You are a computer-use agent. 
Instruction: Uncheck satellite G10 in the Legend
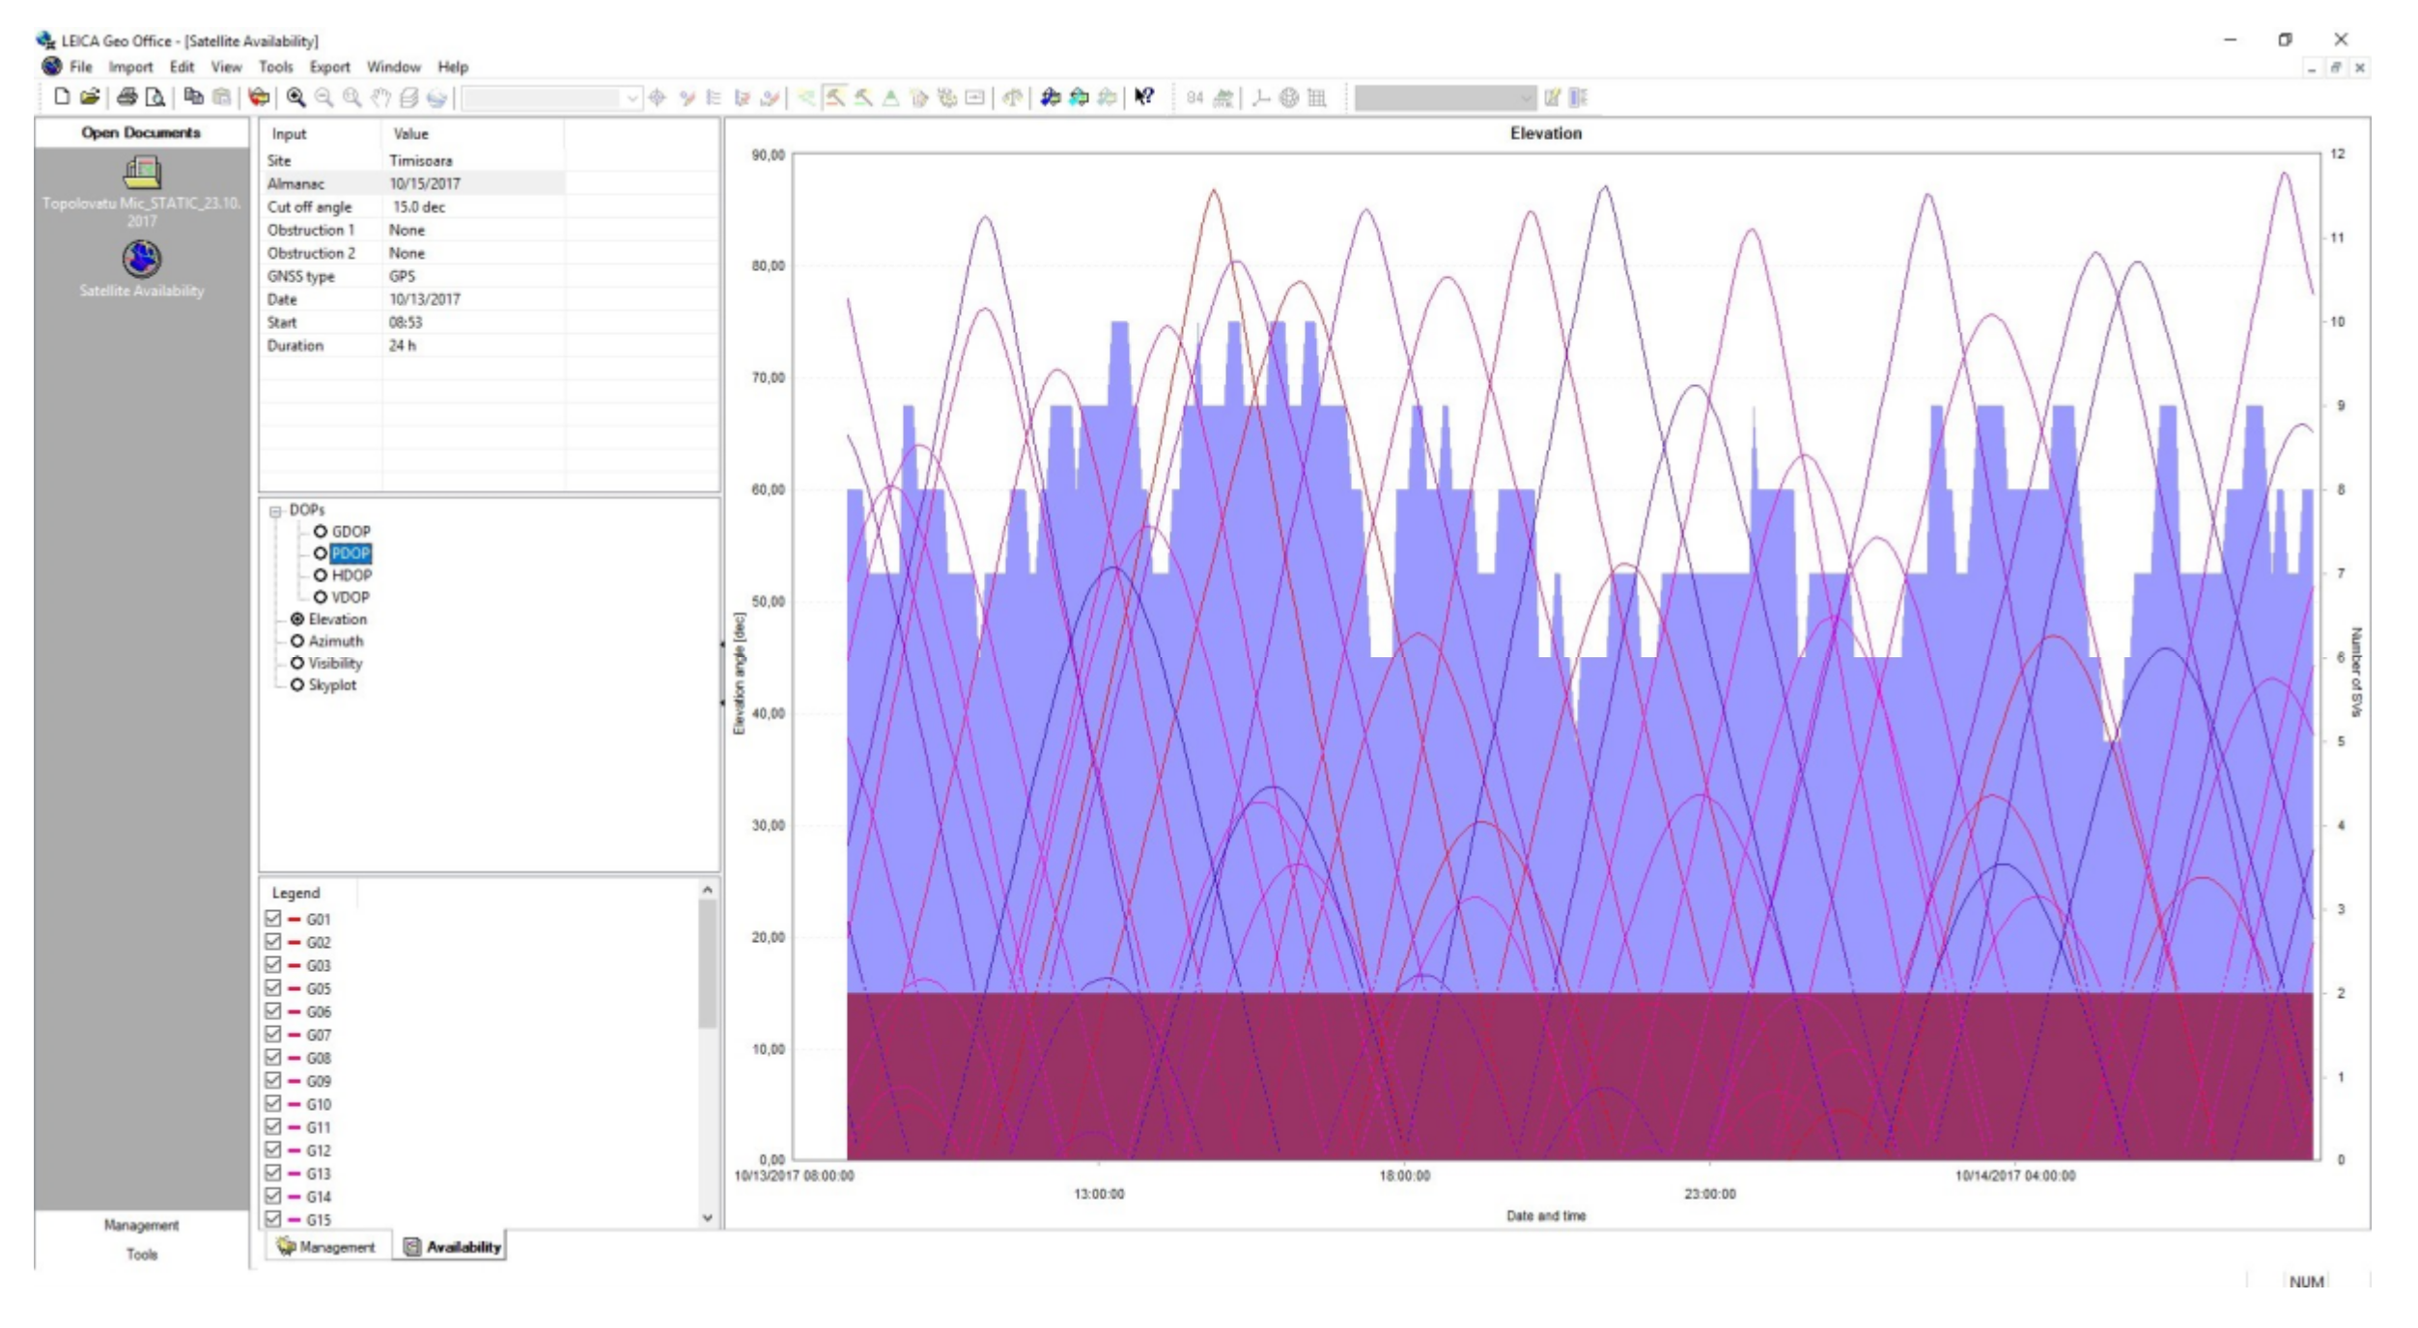(x=273, y=1104)
